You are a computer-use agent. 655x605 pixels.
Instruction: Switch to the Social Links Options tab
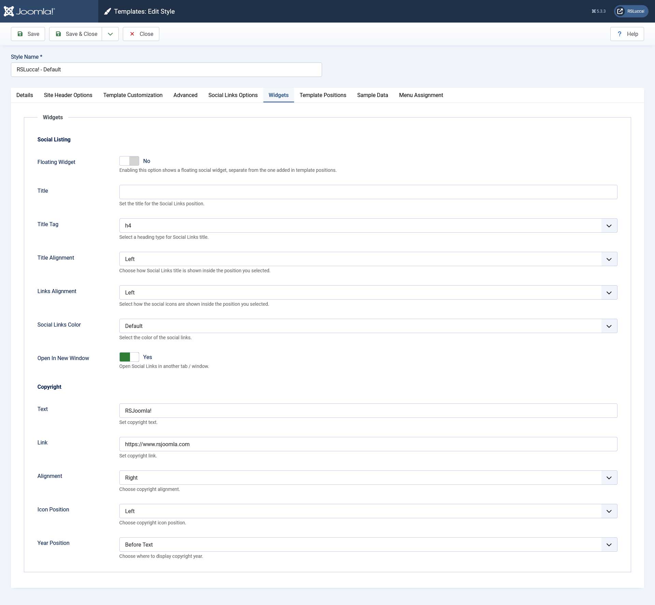[x=233, y=95]
